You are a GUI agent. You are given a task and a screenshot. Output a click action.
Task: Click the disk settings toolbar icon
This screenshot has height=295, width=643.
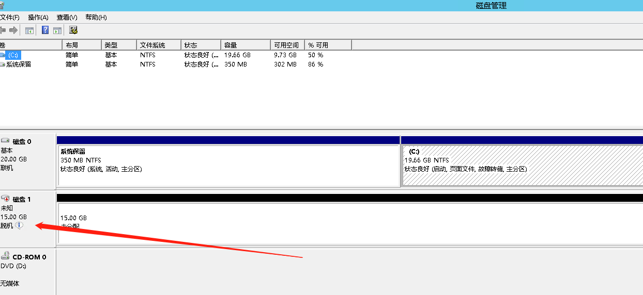coord(73,30)
